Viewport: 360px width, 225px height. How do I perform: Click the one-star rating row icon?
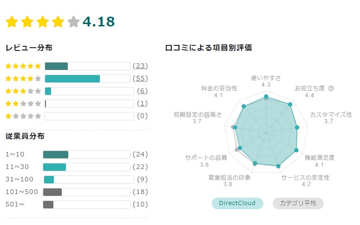point(23,116)
